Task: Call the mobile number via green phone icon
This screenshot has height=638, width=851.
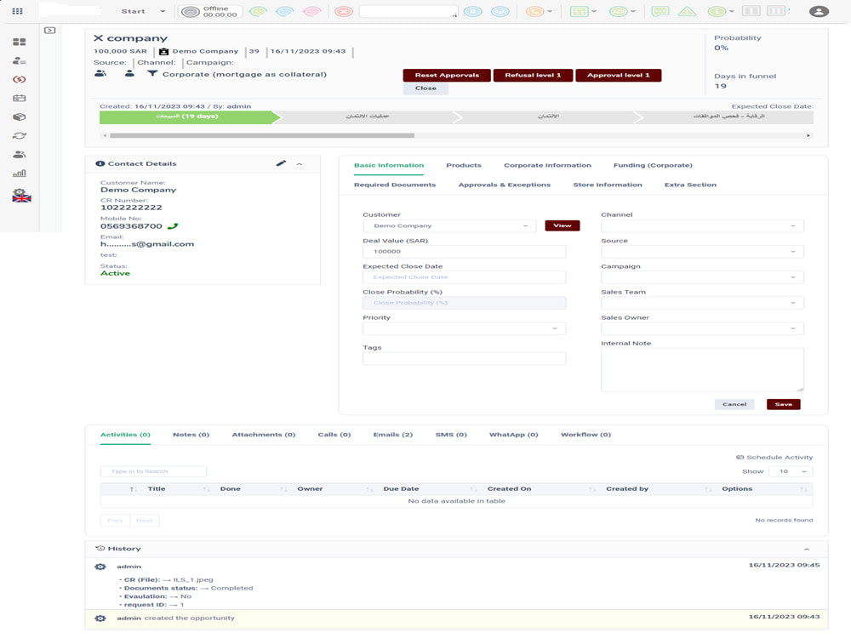Action: click(173, 226)
